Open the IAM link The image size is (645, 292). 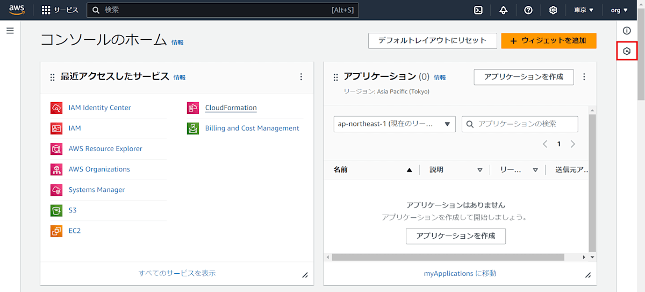pyautogui.click(x=75, y=128)
